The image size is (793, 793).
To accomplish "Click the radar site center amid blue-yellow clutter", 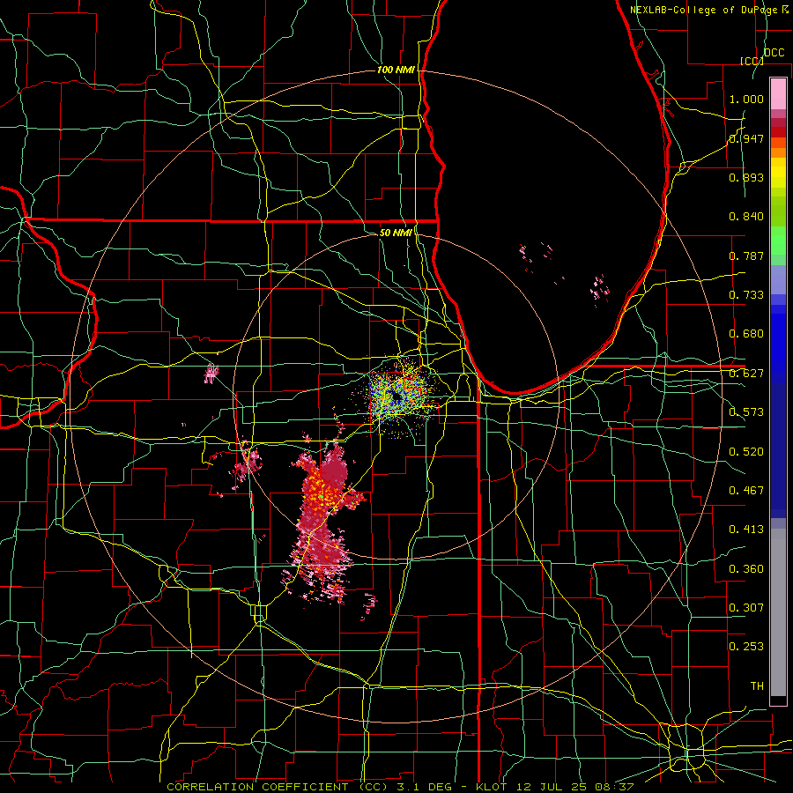I will point(396,398).
